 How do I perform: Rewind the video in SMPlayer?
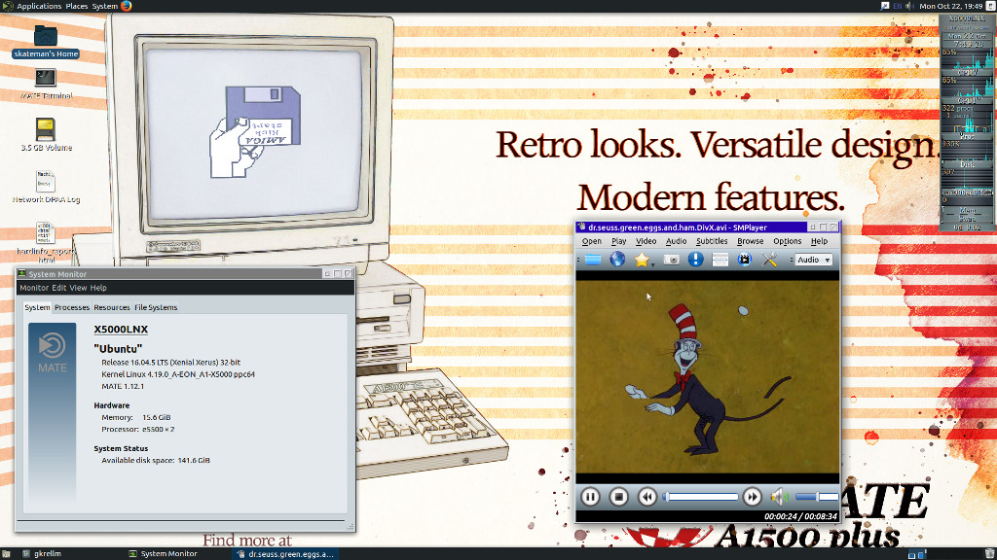[647, 497]
